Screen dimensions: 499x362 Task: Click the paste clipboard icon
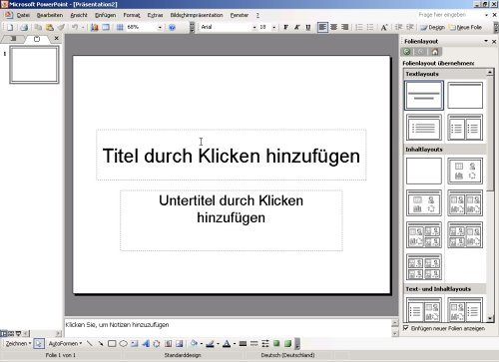coord(50,28)
